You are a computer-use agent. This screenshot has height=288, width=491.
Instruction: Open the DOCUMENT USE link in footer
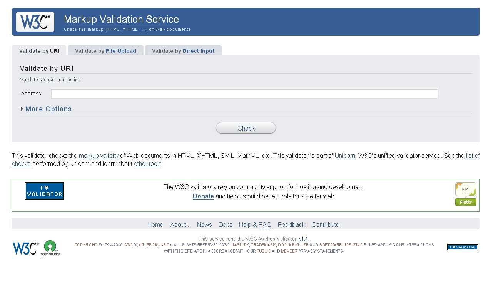pos(293,245)
